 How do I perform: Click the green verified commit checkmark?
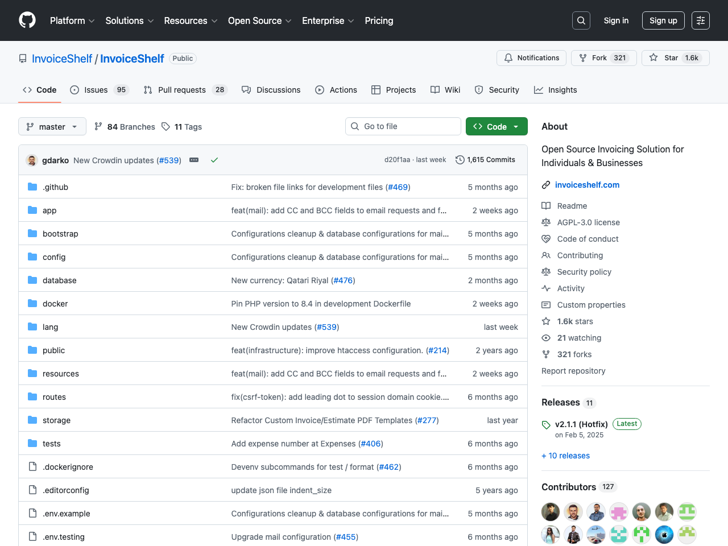tap(214, 160)
